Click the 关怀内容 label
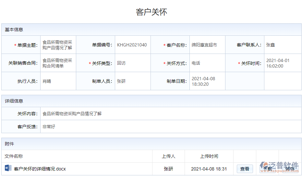Viewport: 302px width, 176px height. (27, 114)
